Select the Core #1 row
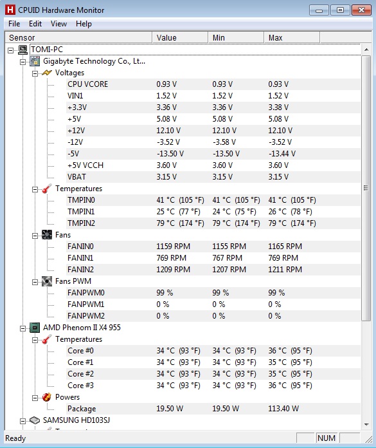This screenshot has height=448, width=376. tap(213, 362)
